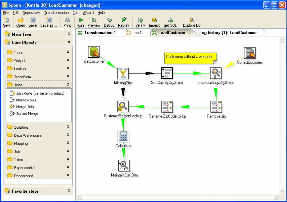
Task: Expand the Favorite steps panel
Action: (69, 191)
